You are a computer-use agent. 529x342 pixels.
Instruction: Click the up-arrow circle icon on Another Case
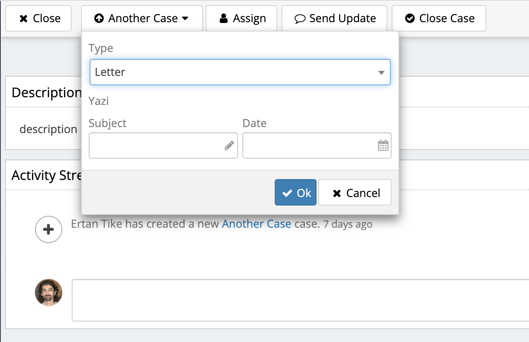tap(99, 19)
